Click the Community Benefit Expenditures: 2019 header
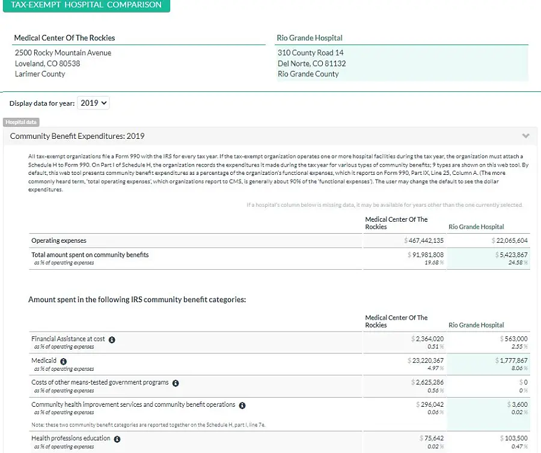 78,136
